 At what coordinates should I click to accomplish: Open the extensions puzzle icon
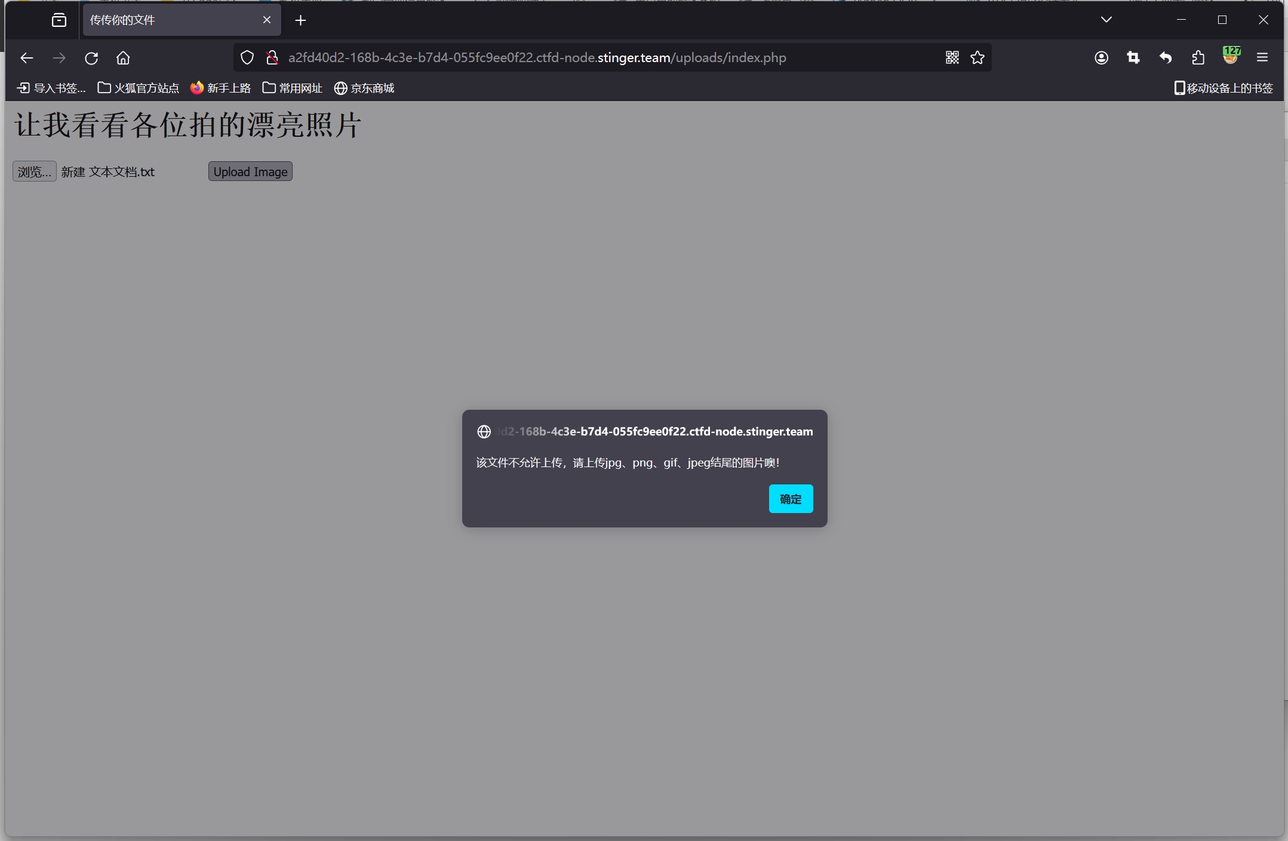[x=1198, y=57]
